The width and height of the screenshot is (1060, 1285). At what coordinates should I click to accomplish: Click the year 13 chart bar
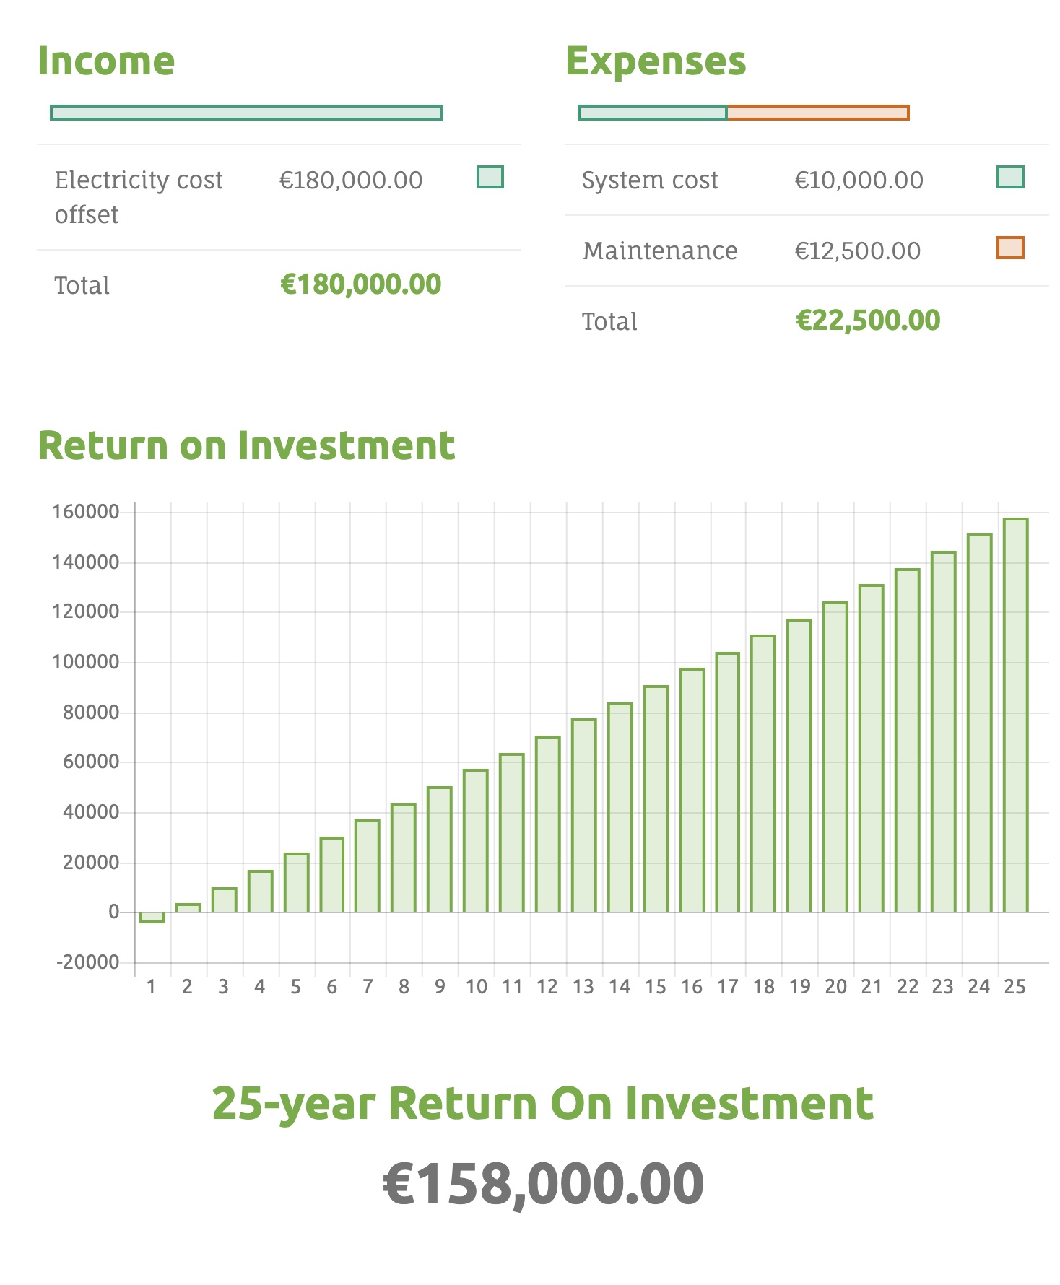[x=584, y=816]
